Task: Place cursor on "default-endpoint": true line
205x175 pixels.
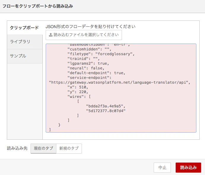Action: coord(96,73)
